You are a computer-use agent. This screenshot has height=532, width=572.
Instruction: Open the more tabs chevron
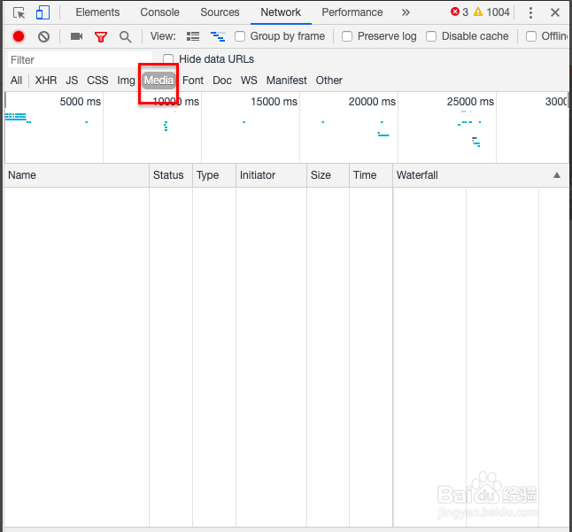406,12
